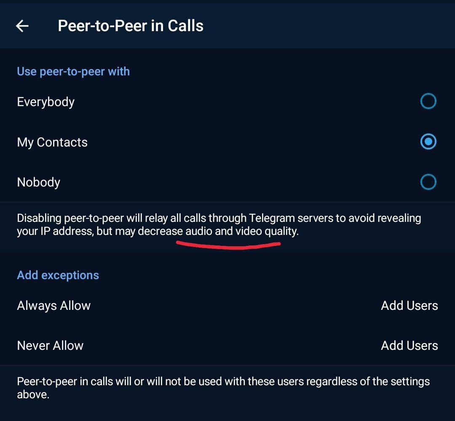Viewport: 455px width, 421px height.
Task: Tap the Everybody option label
Action: tap(46, 102)
